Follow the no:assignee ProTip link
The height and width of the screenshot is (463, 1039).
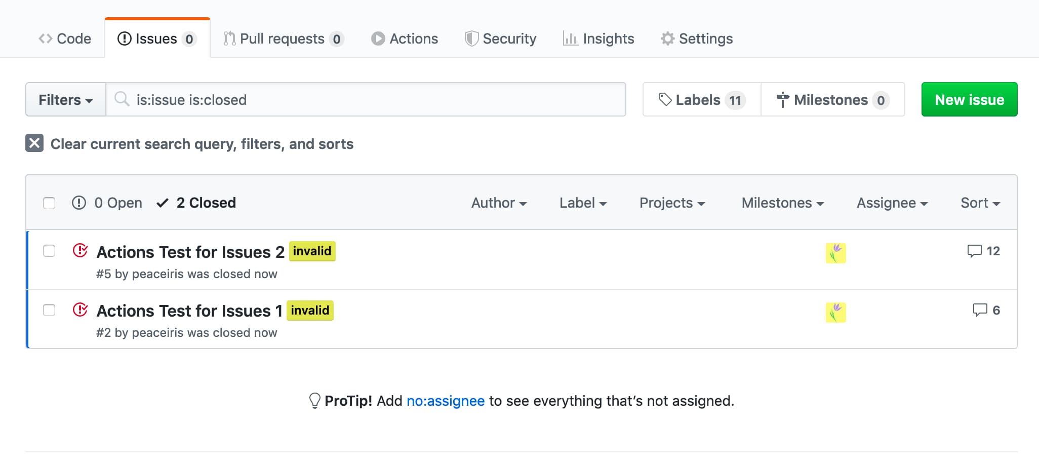[445, 401]
